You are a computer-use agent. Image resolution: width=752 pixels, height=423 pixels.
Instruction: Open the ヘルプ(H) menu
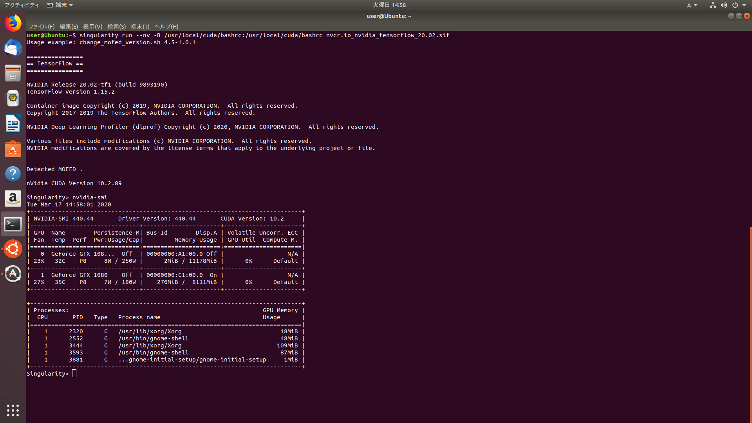(x=166, y=27)
